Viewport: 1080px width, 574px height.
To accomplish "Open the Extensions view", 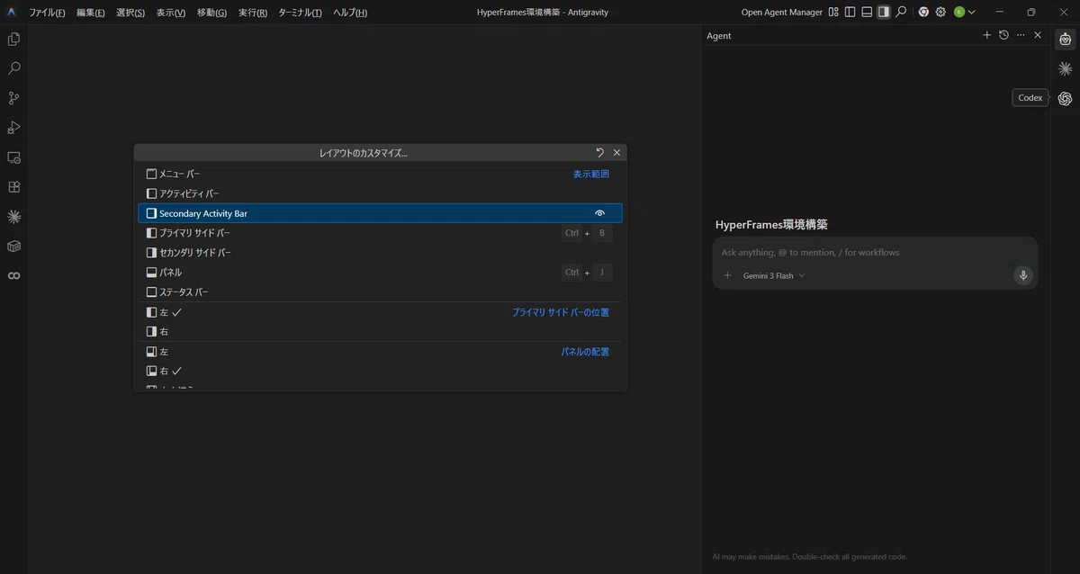I will [x=13, y=187].
